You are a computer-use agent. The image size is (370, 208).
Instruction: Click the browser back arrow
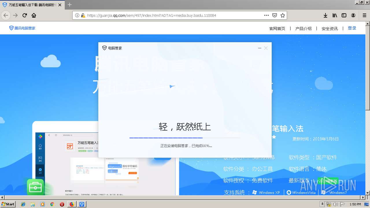coord(6,15)
